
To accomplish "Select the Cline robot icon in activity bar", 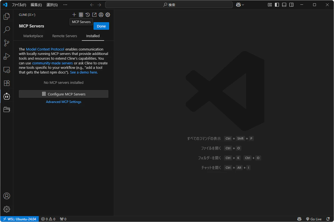I will (x=7, y=96).
